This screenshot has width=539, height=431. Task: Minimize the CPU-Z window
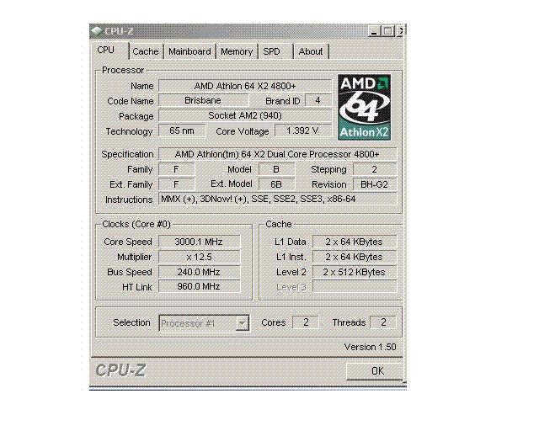tap(374, 31)
